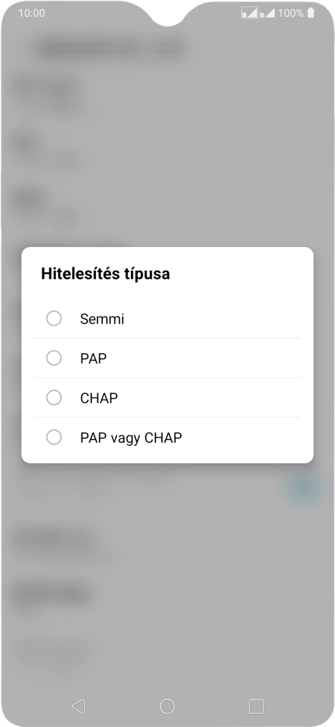Tap the Back navigation triangle icon

(78, 706)
